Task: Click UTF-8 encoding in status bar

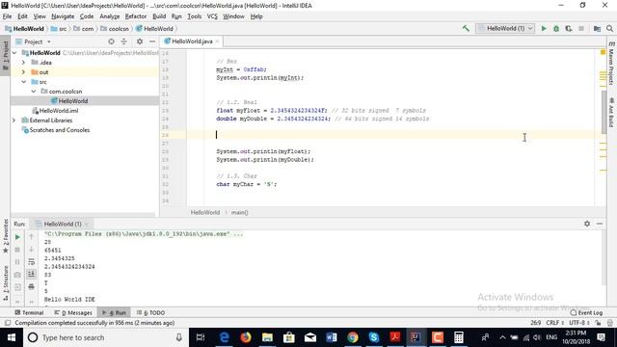Action: coord(579,323)
